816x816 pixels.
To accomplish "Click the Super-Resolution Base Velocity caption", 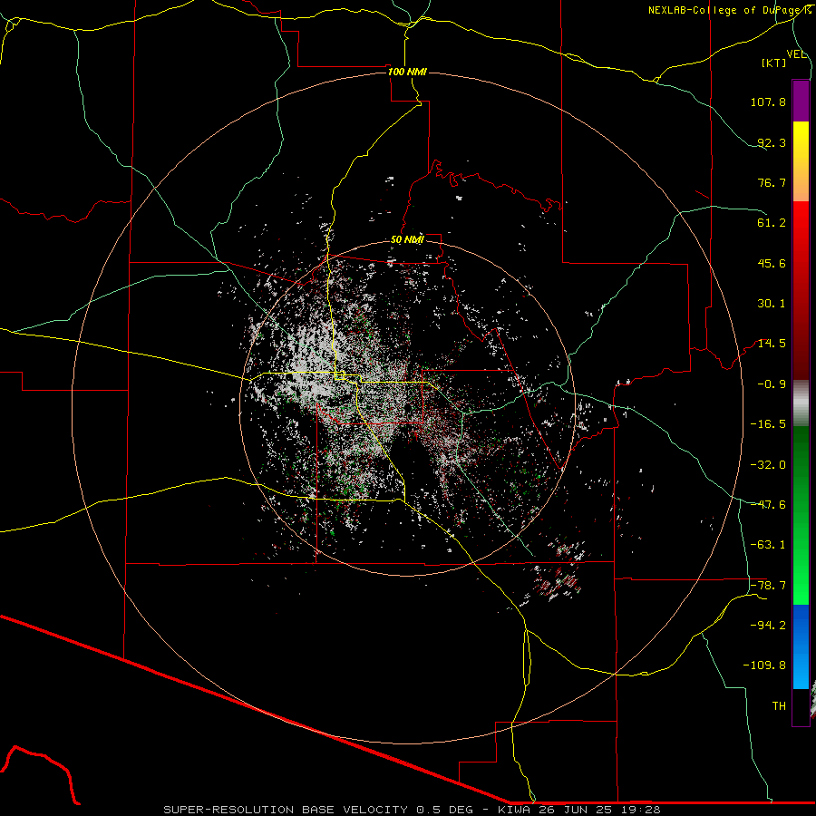I will tap(412, 810).
